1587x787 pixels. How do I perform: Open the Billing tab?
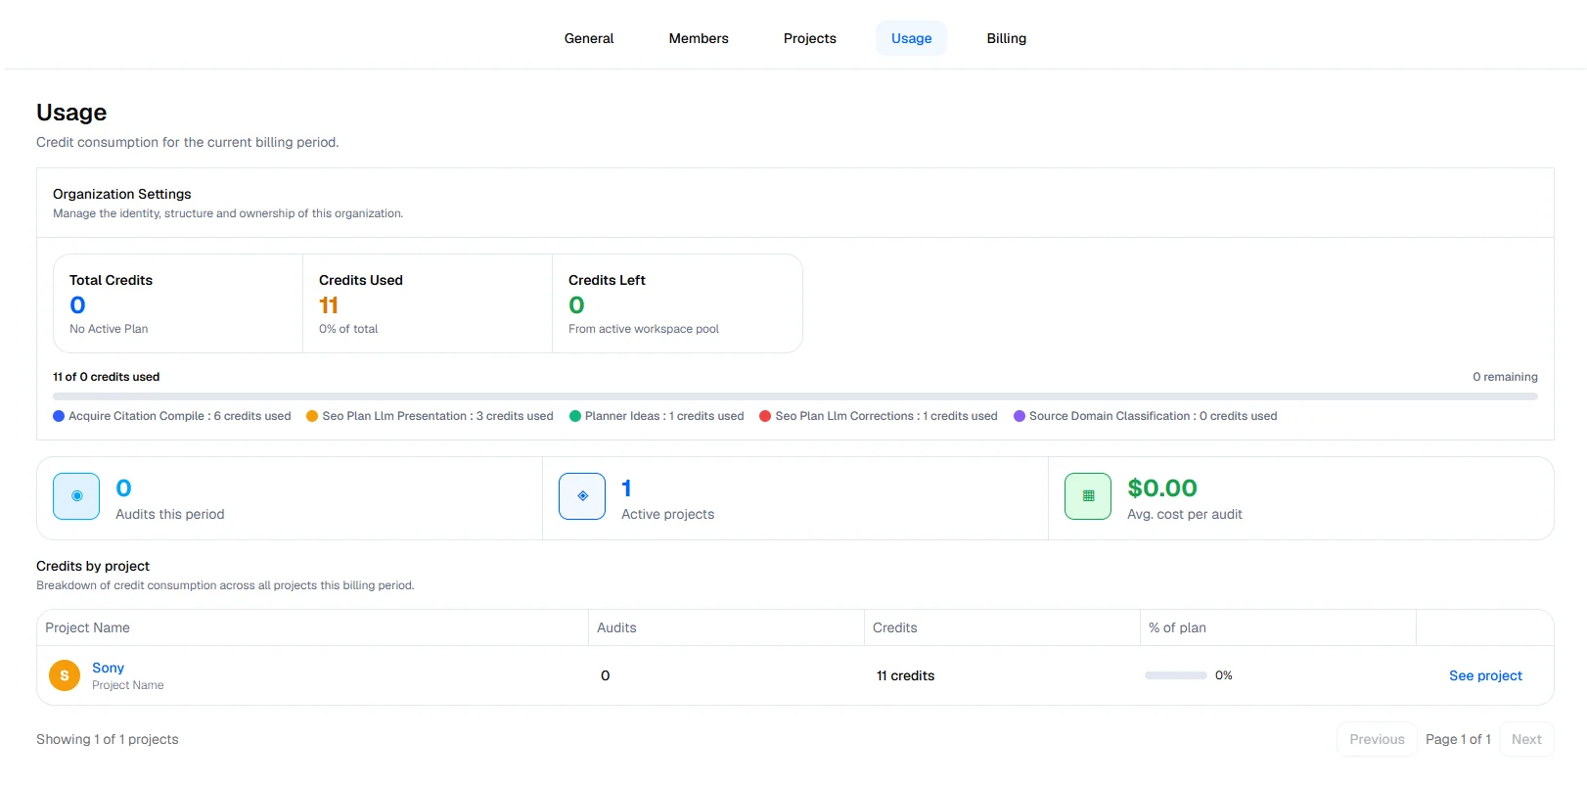[1007, 38]
